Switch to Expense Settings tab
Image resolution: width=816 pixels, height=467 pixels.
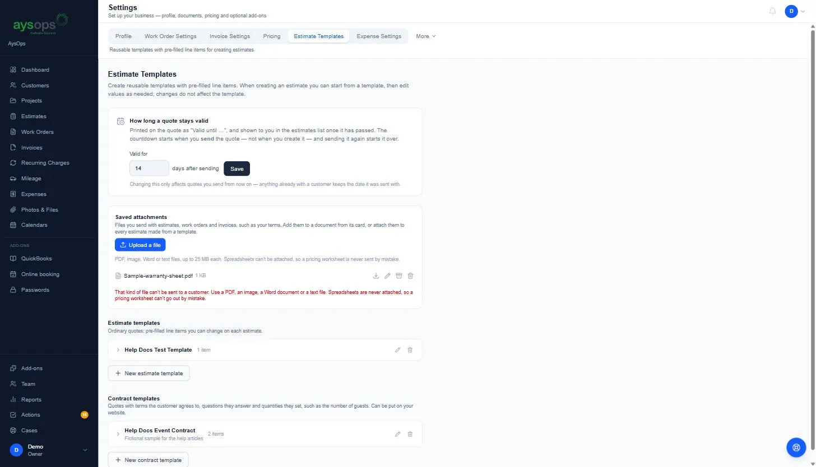[x=379, y=36]
